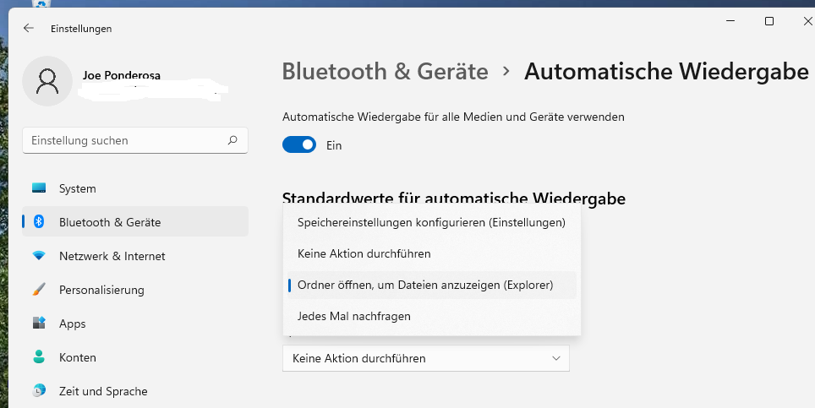Disable the Automatische Wiedergabe toggle
This screenshot has width=815, height=408.
(x=299, y=145)
